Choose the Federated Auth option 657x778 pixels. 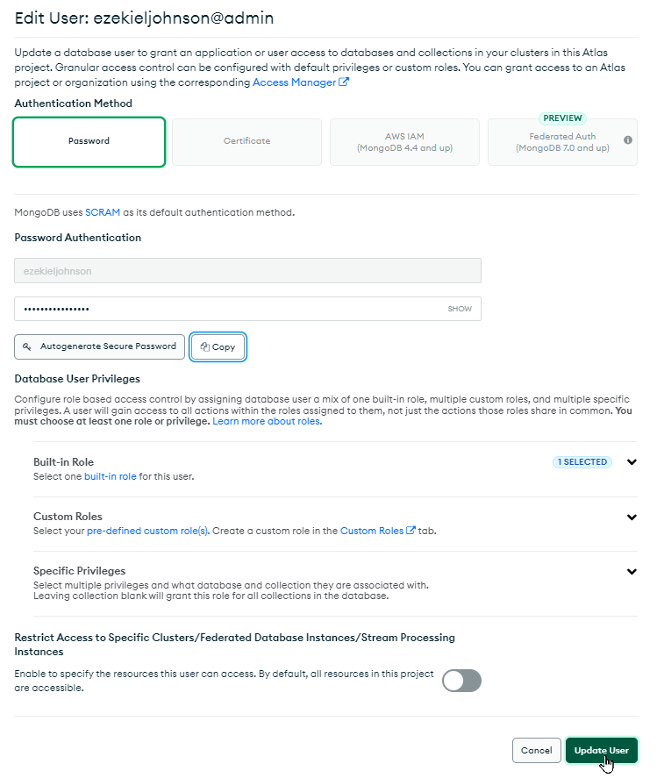(562, 141)
